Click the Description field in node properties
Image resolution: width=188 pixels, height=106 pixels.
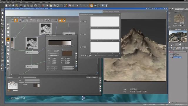pyautogui.click(x=32, y=82)
